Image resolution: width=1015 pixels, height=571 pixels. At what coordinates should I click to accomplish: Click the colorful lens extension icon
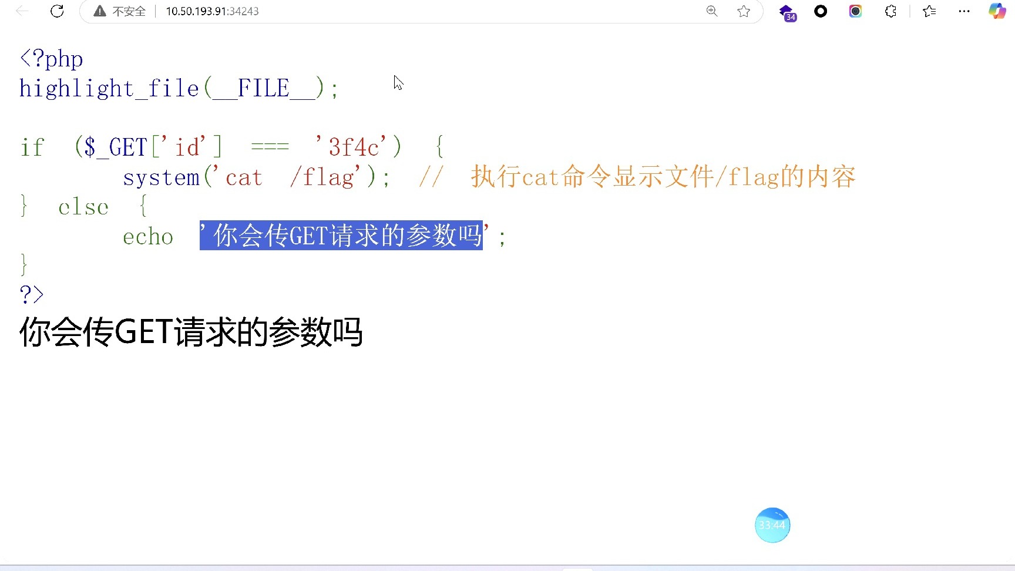855,11
